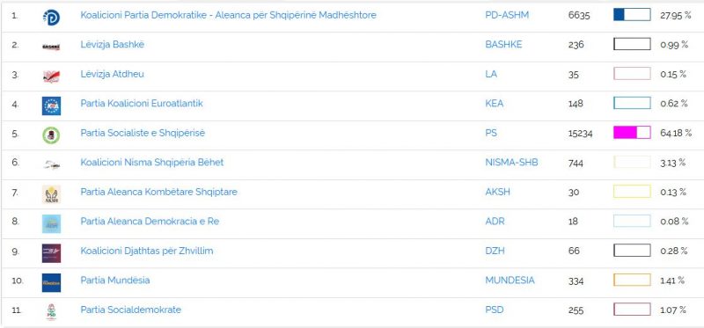Click the PD-ASHM abbreviation link
The width and height of the screenshot is (704, 328).
coord(507,15)
